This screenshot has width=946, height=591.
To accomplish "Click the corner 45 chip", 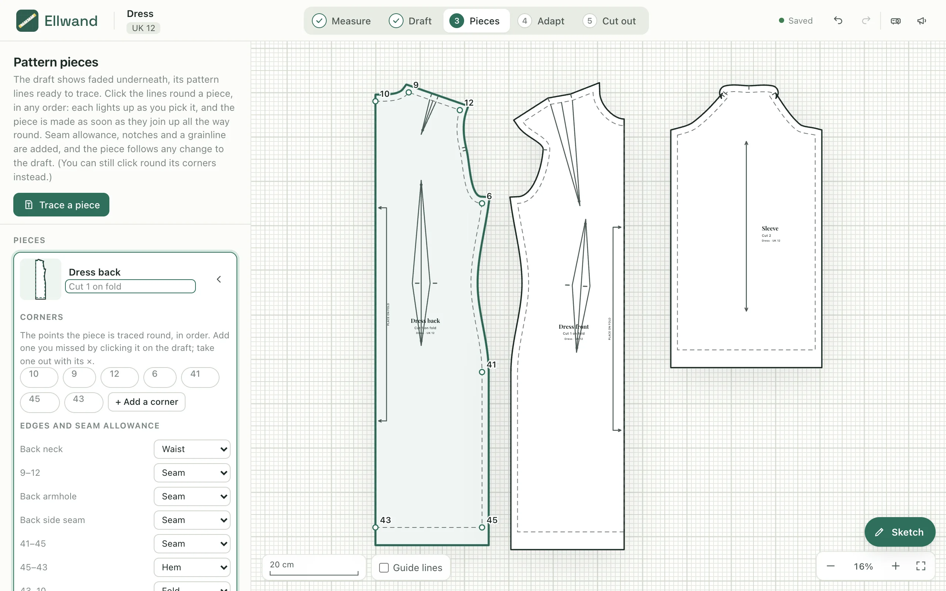I will pos(40,402).
